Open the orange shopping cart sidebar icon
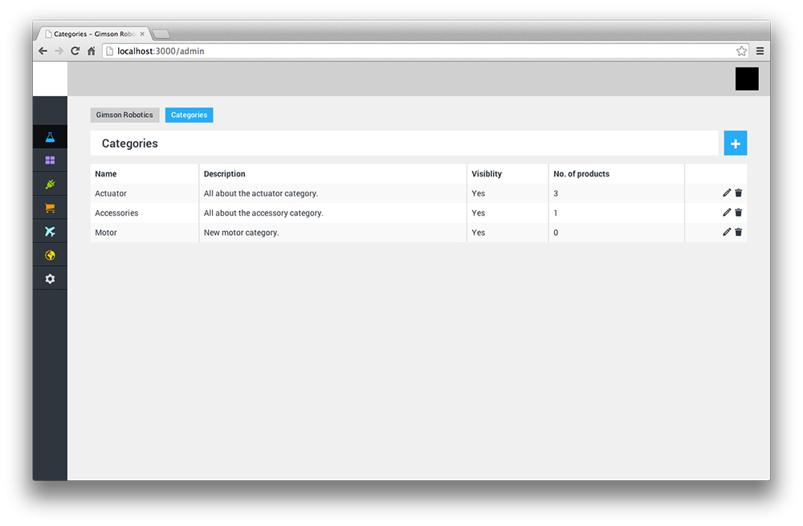The width and height of the screenshot is (803, 526). tap(50, 208)
